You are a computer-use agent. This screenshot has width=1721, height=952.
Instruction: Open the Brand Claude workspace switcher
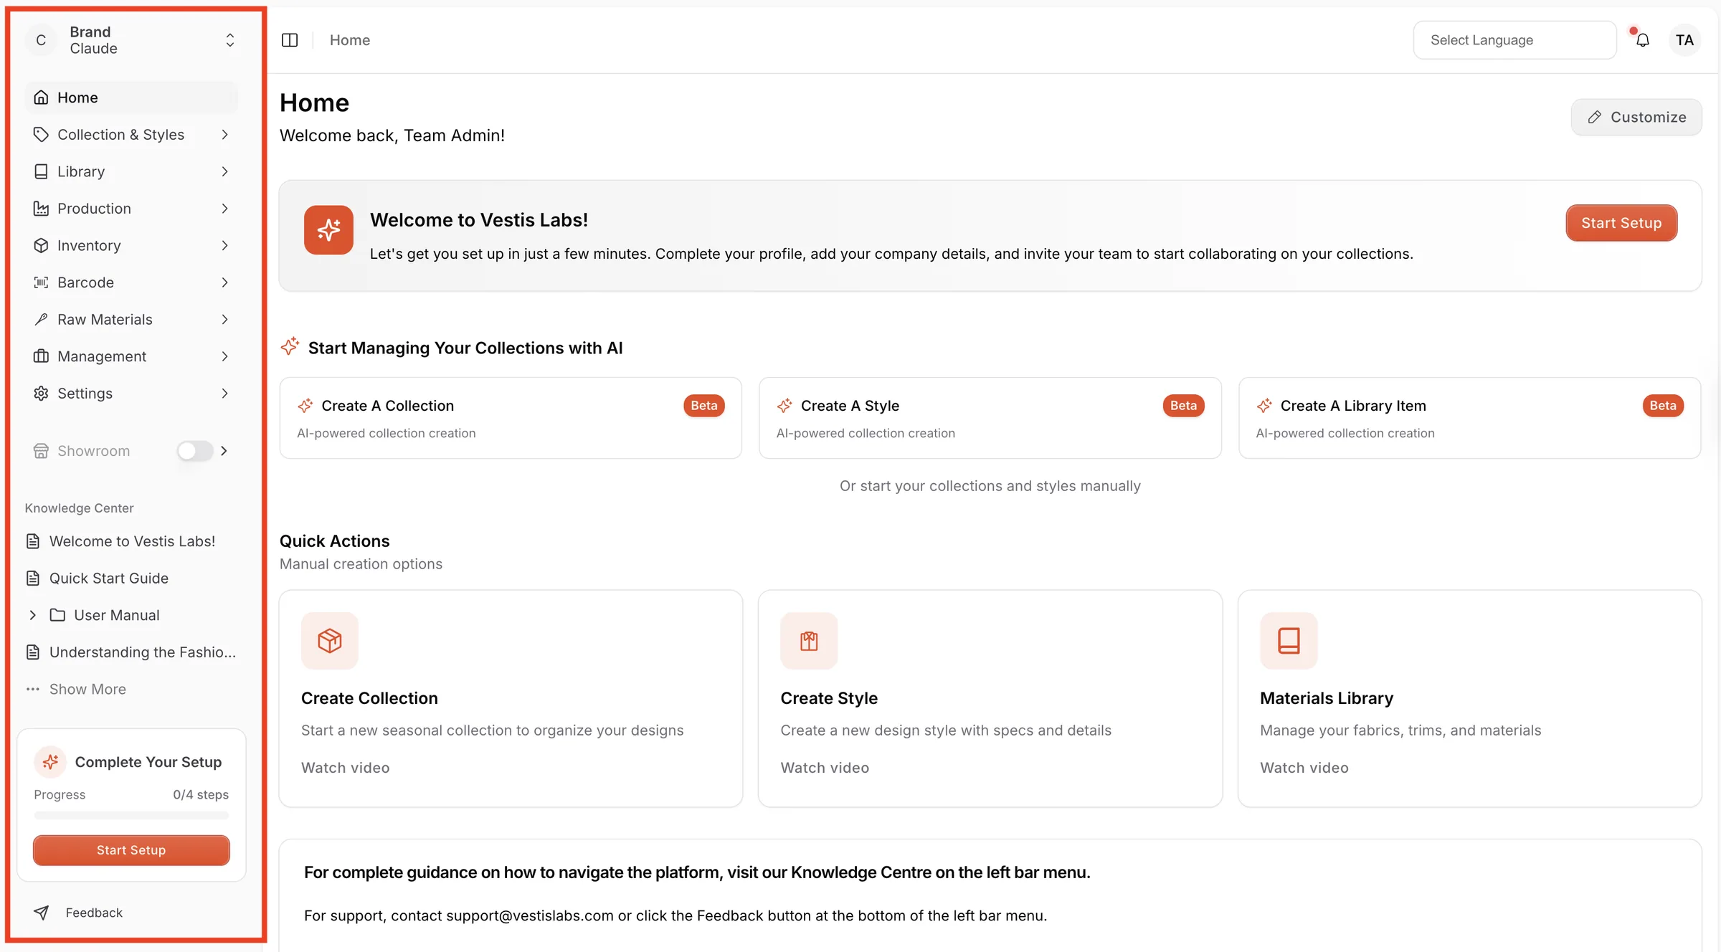132,40
